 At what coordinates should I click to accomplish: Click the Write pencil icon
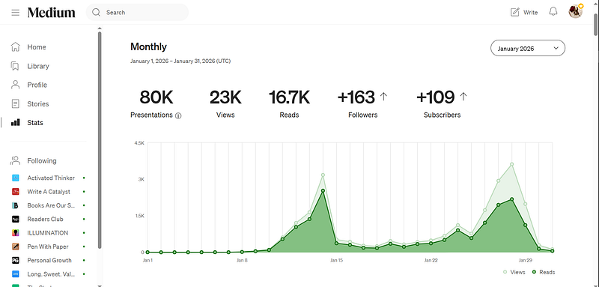pyautogui.click(x=515, y=12)
